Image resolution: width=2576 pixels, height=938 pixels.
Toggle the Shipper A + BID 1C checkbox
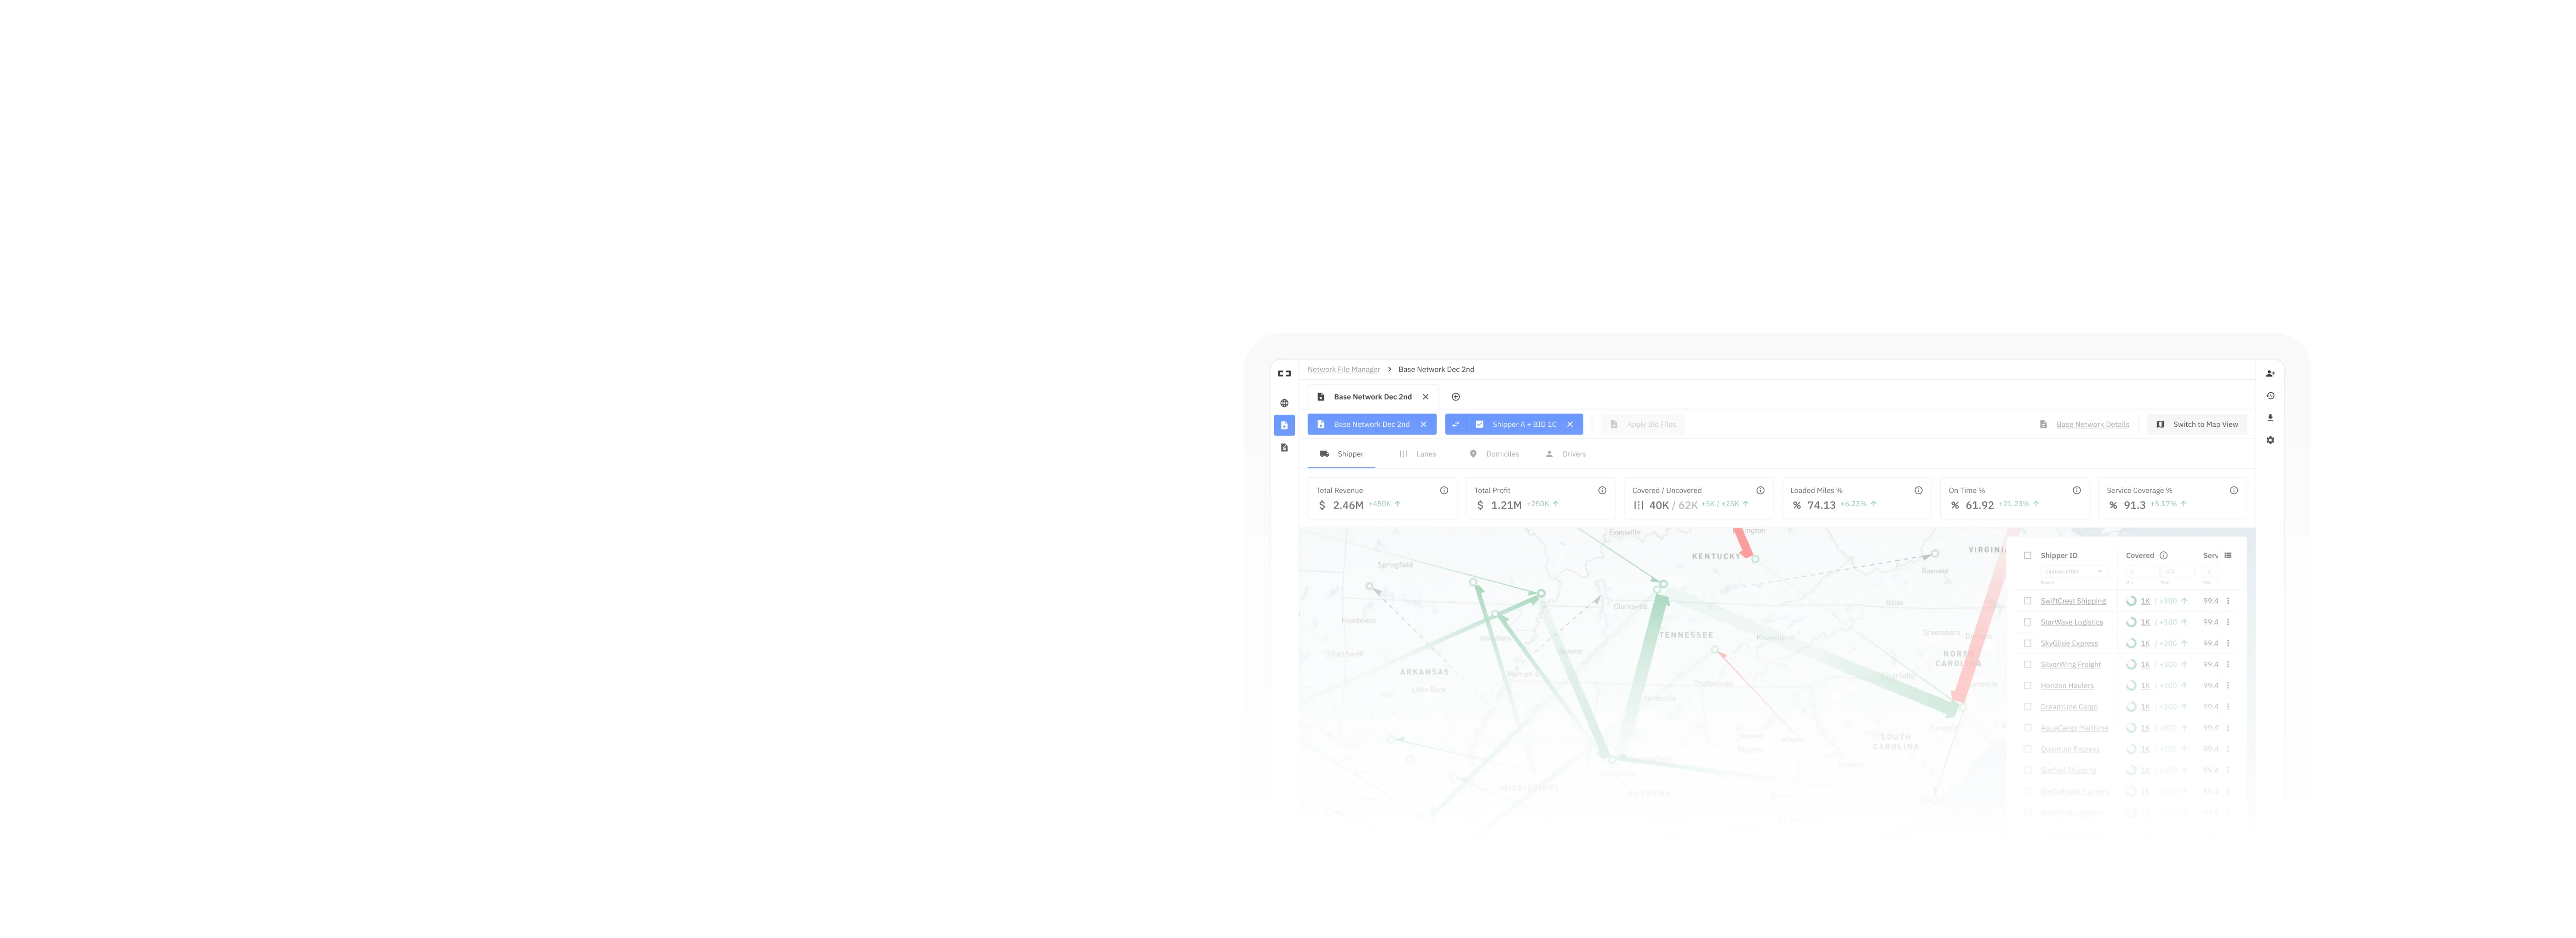[x=1479, y=424]
